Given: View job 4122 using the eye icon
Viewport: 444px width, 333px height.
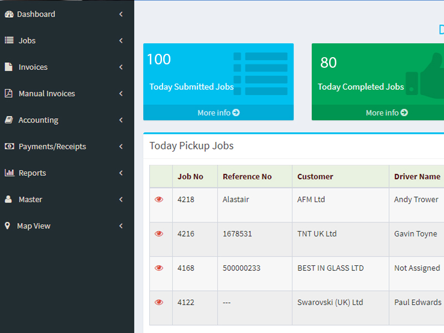Looking at the screenshot, I should [159, 302].
